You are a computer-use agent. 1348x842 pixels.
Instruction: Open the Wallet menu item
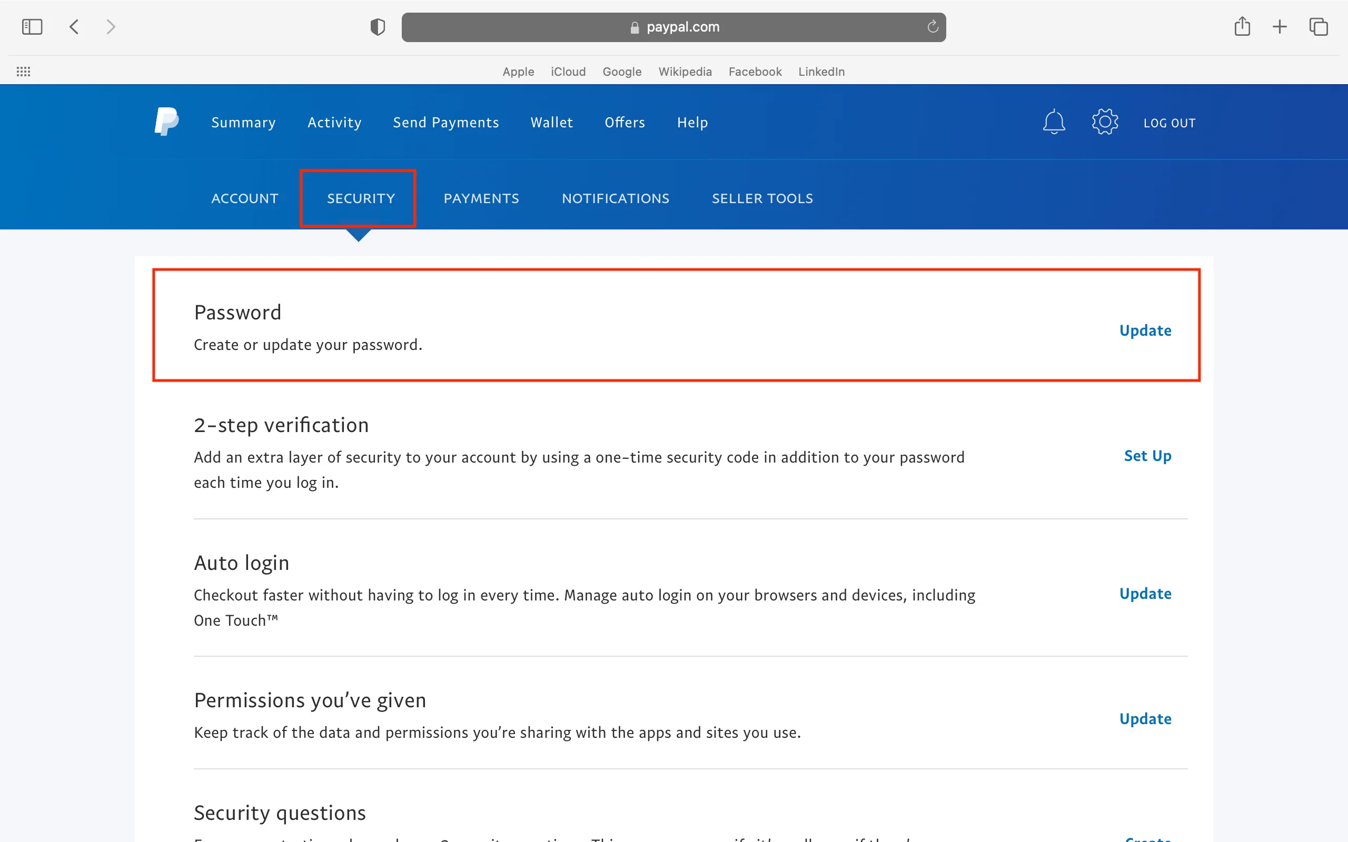(x=551, y=123)
